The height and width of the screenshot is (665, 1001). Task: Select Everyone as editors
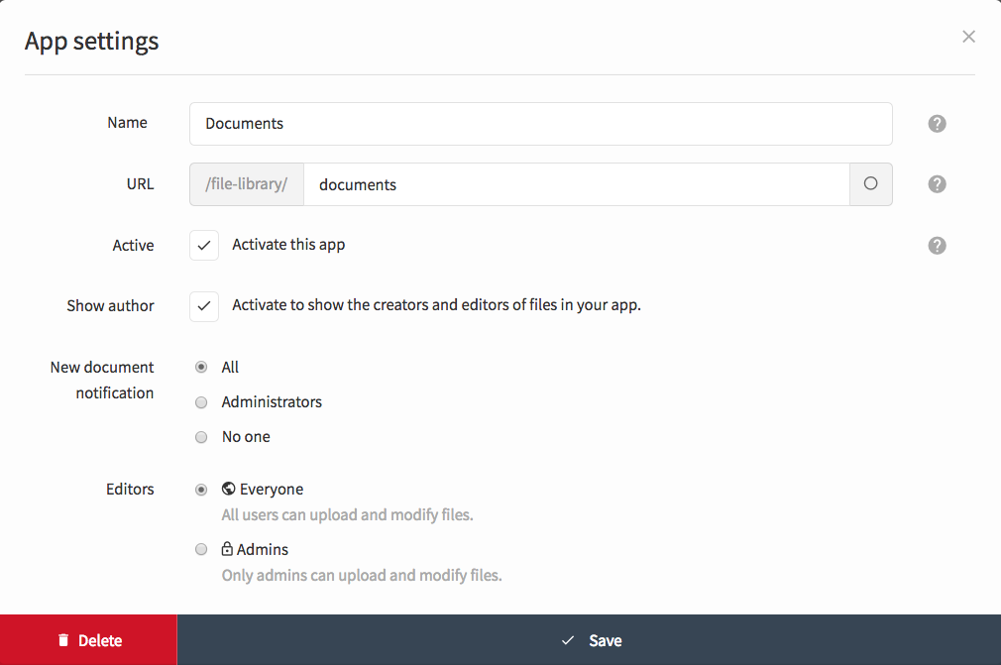coord(201,490)
